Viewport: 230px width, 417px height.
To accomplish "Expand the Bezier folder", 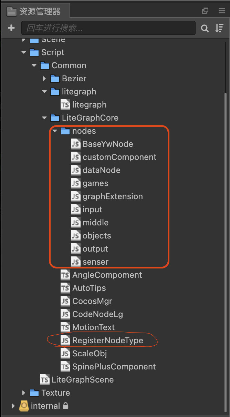I will (44, 79).
